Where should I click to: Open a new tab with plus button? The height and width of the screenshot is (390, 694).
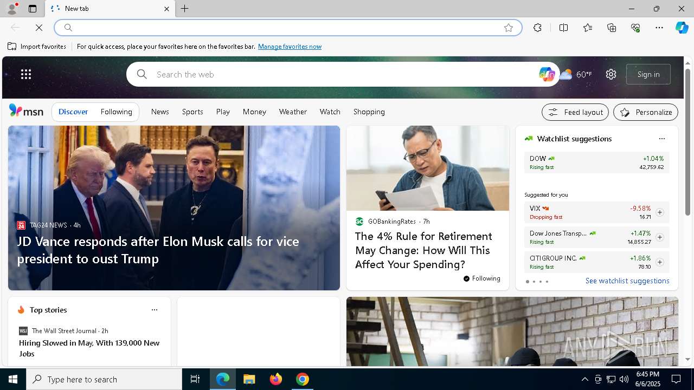tap(185, 9)
